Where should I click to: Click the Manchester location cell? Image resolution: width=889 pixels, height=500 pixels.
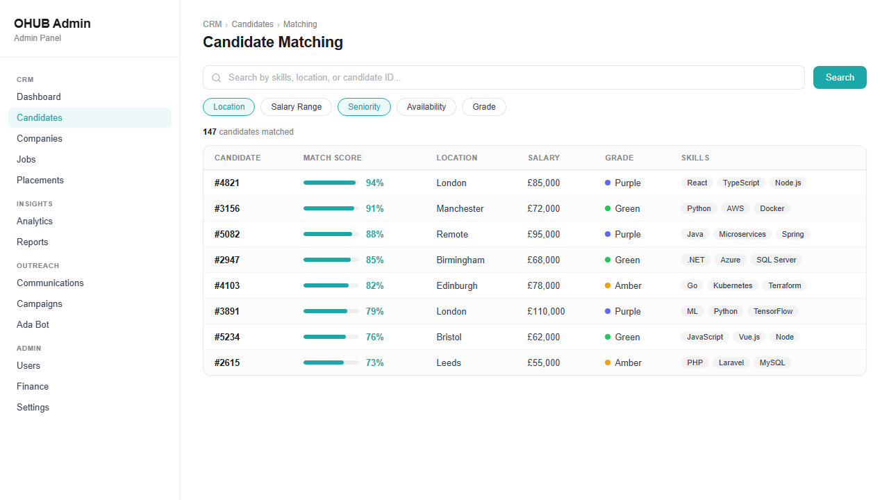460,209
